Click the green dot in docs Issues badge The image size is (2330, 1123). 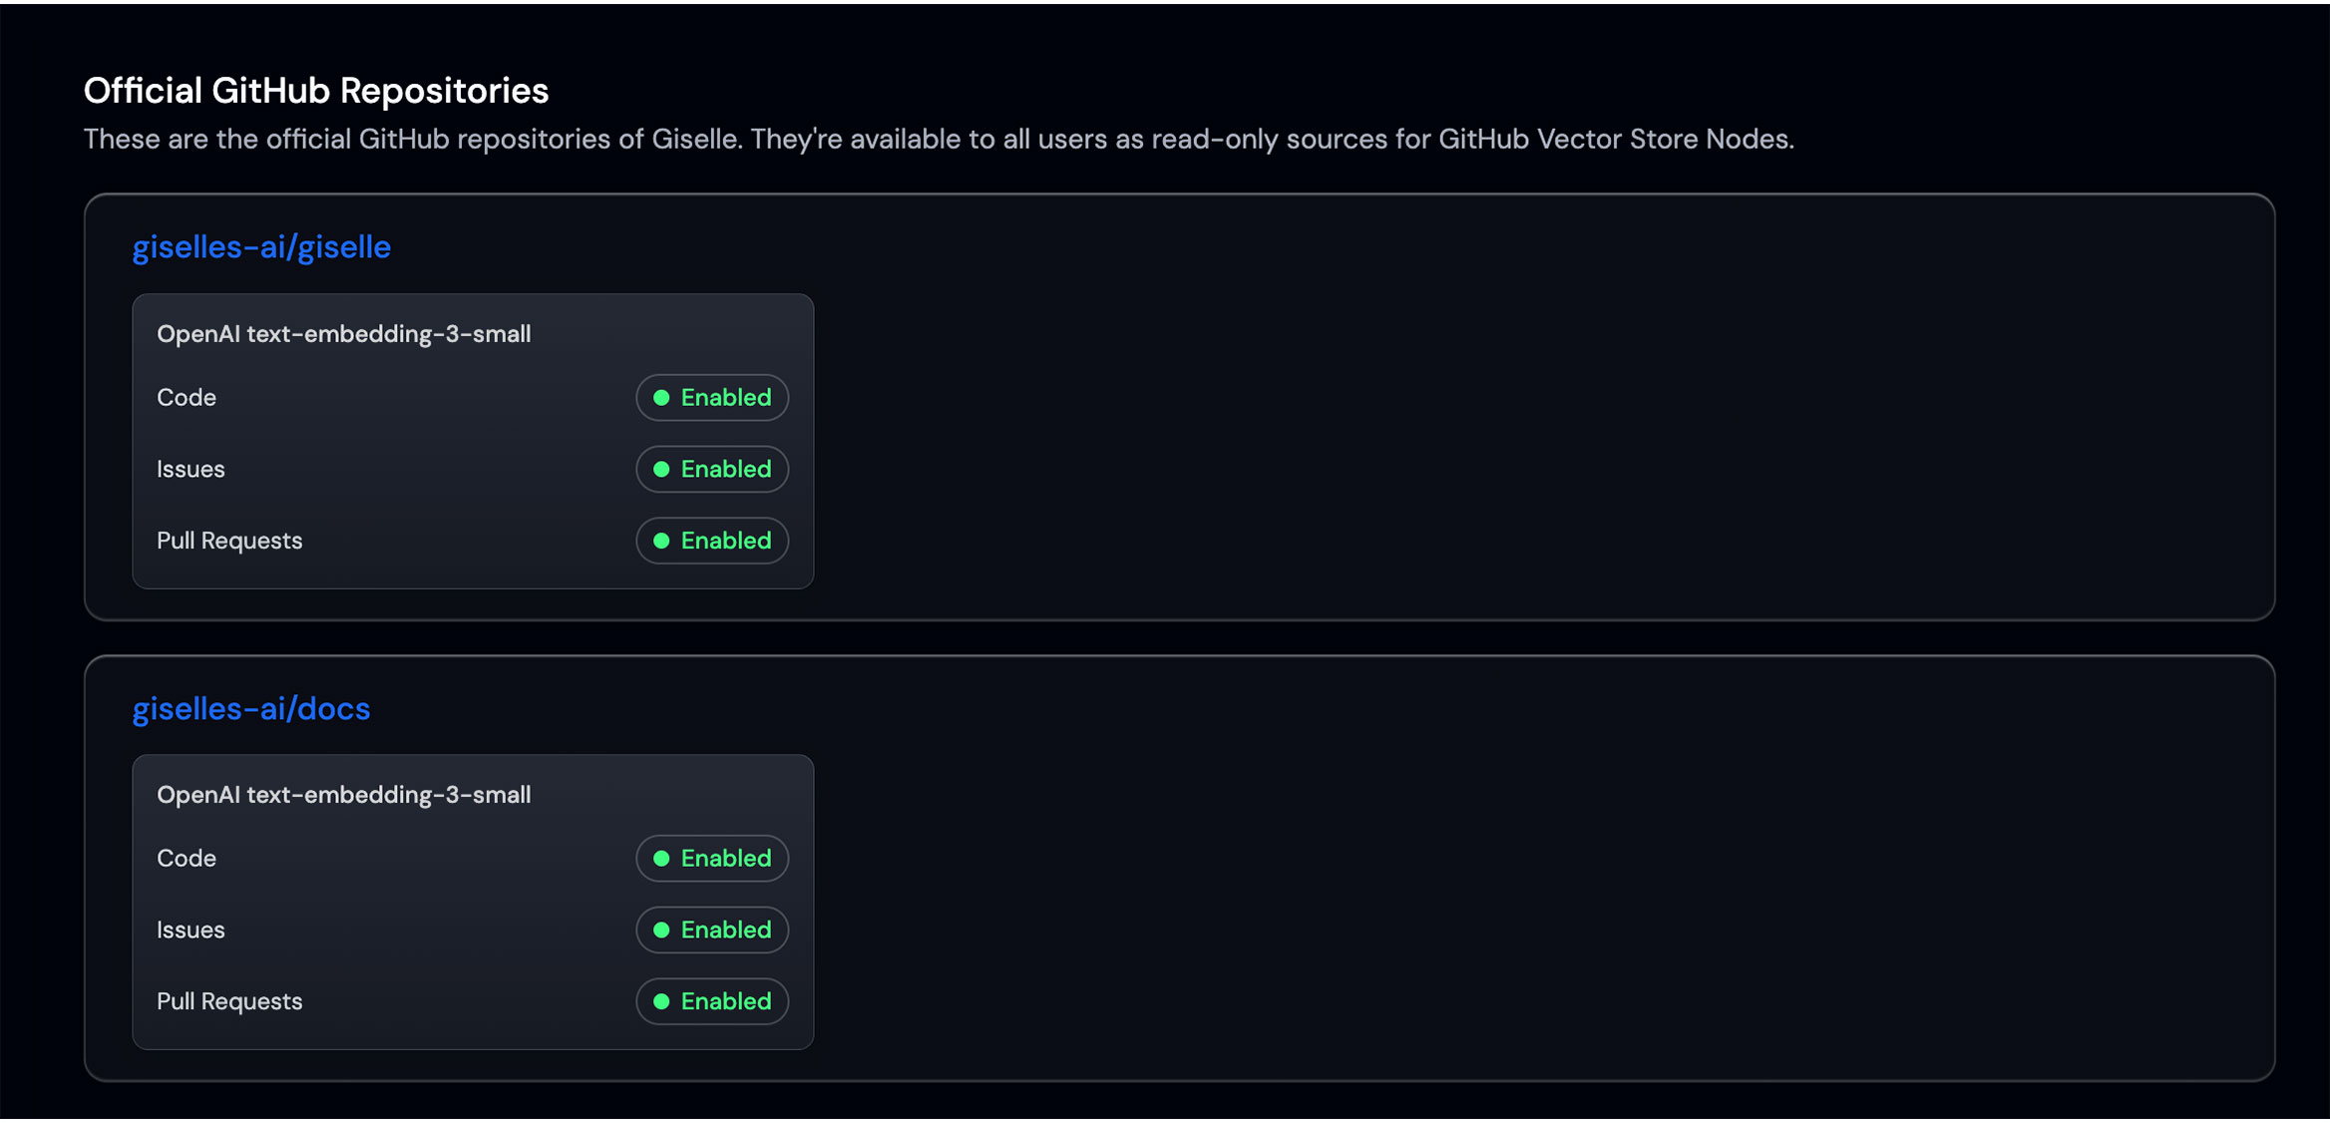click(x=661, y=930)
